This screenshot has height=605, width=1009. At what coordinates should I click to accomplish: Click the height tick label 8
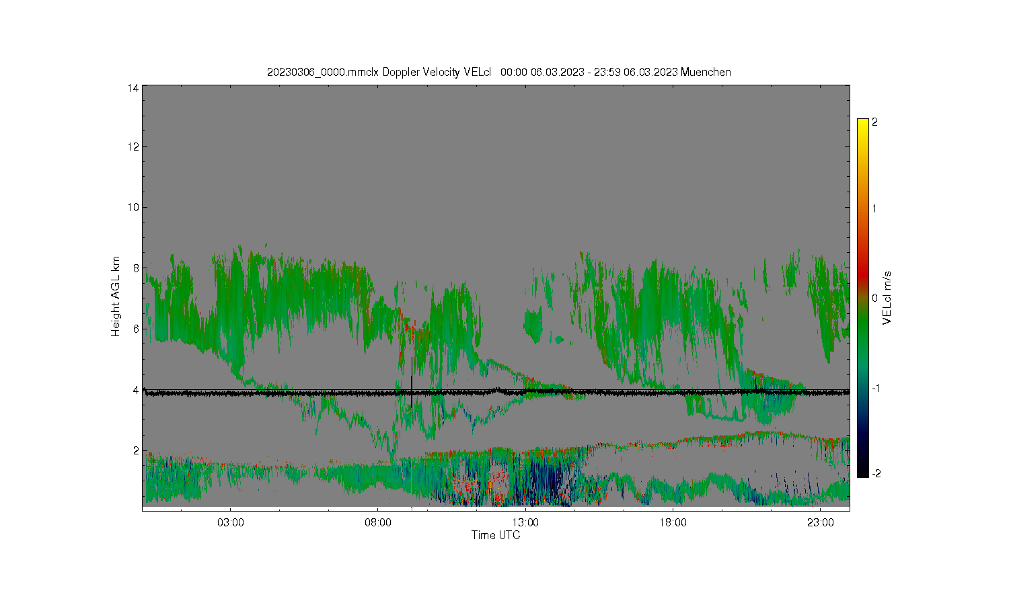(x=136, y=268)
